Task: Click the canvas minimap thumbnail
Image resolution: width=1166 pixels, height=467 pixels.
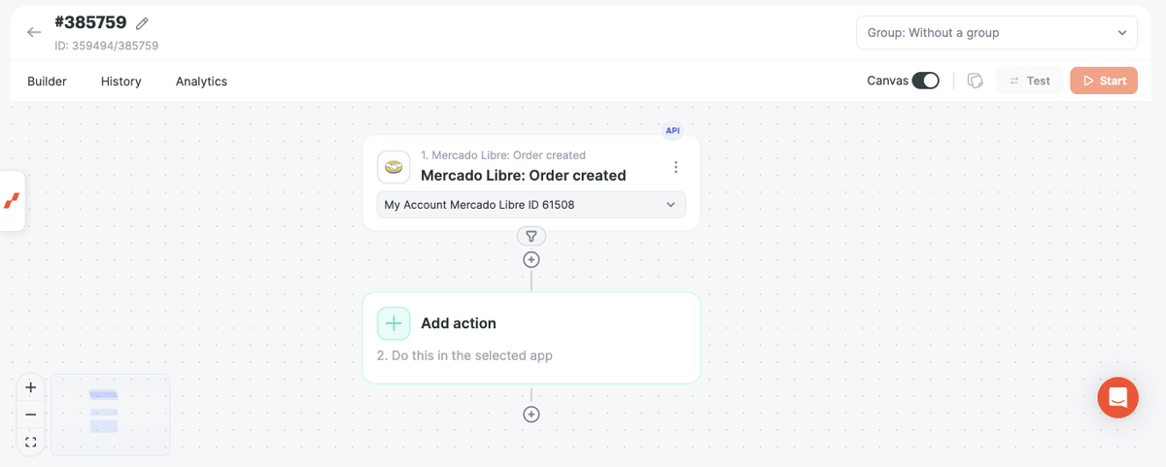Action: tap(110, 415)
